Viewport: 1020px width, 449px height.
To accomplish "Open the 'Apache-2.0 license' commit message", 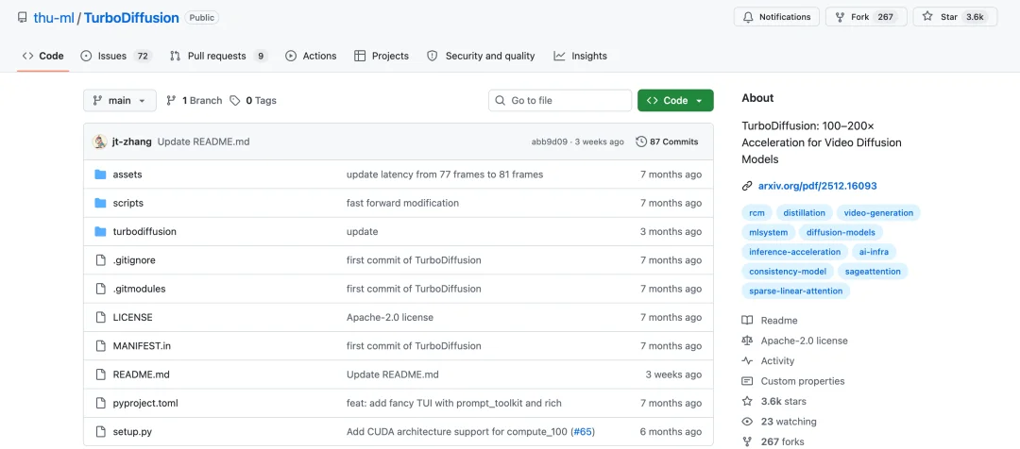I will click(390, 317).
